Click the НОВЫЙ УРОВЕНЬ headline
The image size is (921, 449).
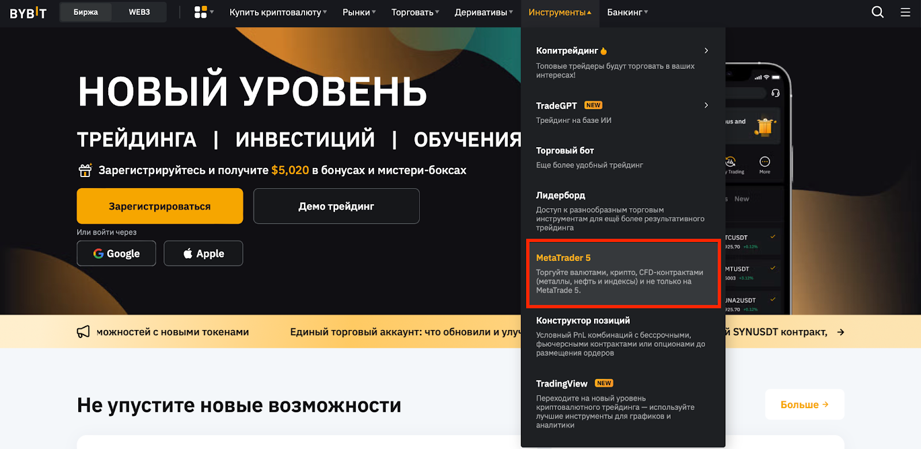point(253,90)
